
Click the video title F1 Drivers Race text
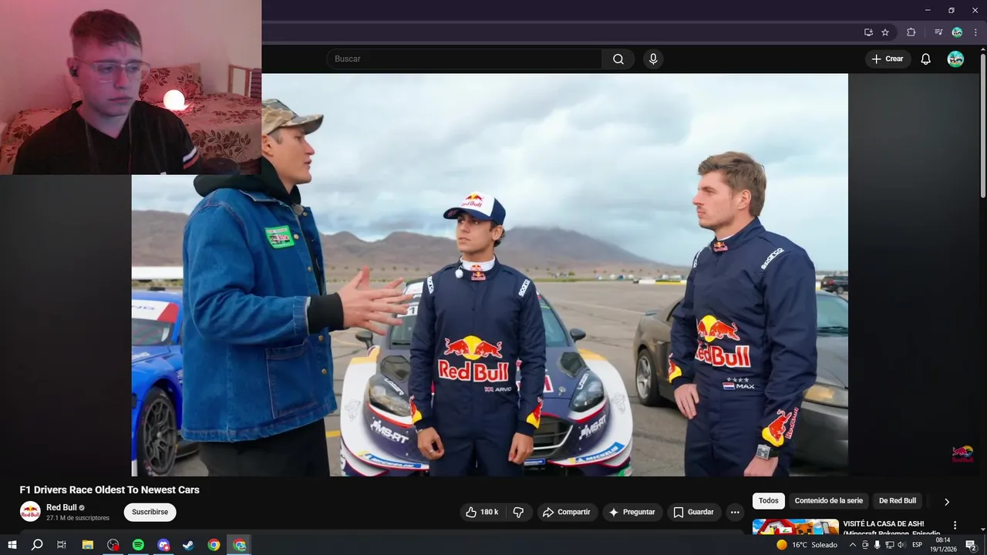(109, 489)
